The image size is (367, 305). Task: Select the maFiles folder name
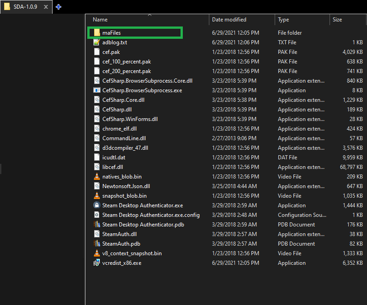[112, 33]
